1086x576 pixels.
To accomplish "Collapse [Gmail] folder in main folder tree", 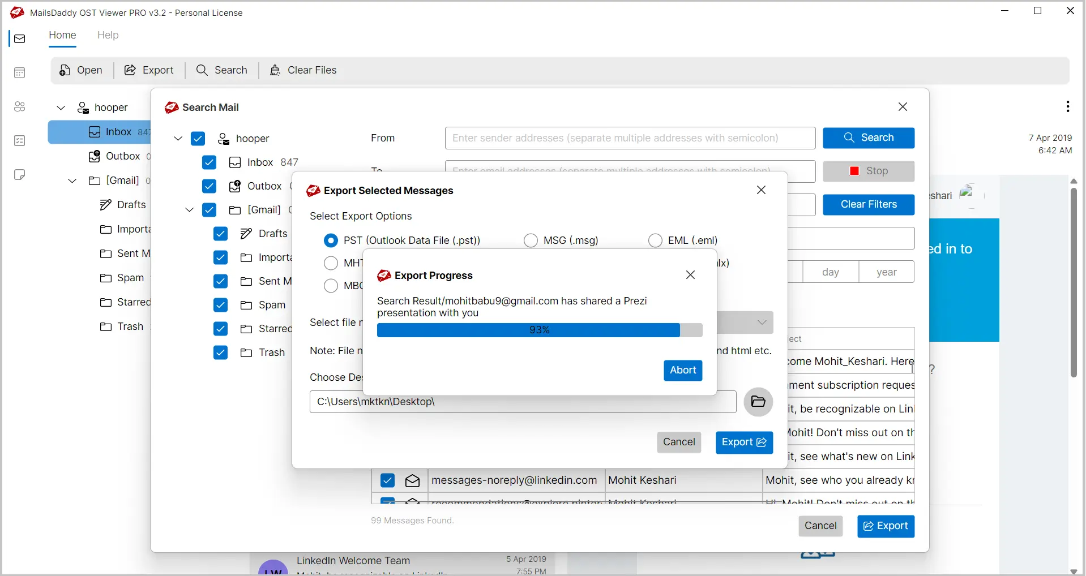I will [x=72, y=180].
